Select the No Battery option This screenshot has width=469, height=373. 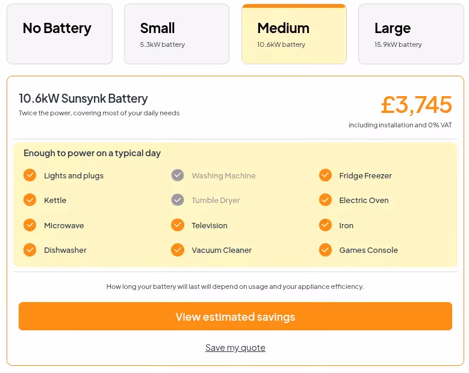click(x=60, y=34)
